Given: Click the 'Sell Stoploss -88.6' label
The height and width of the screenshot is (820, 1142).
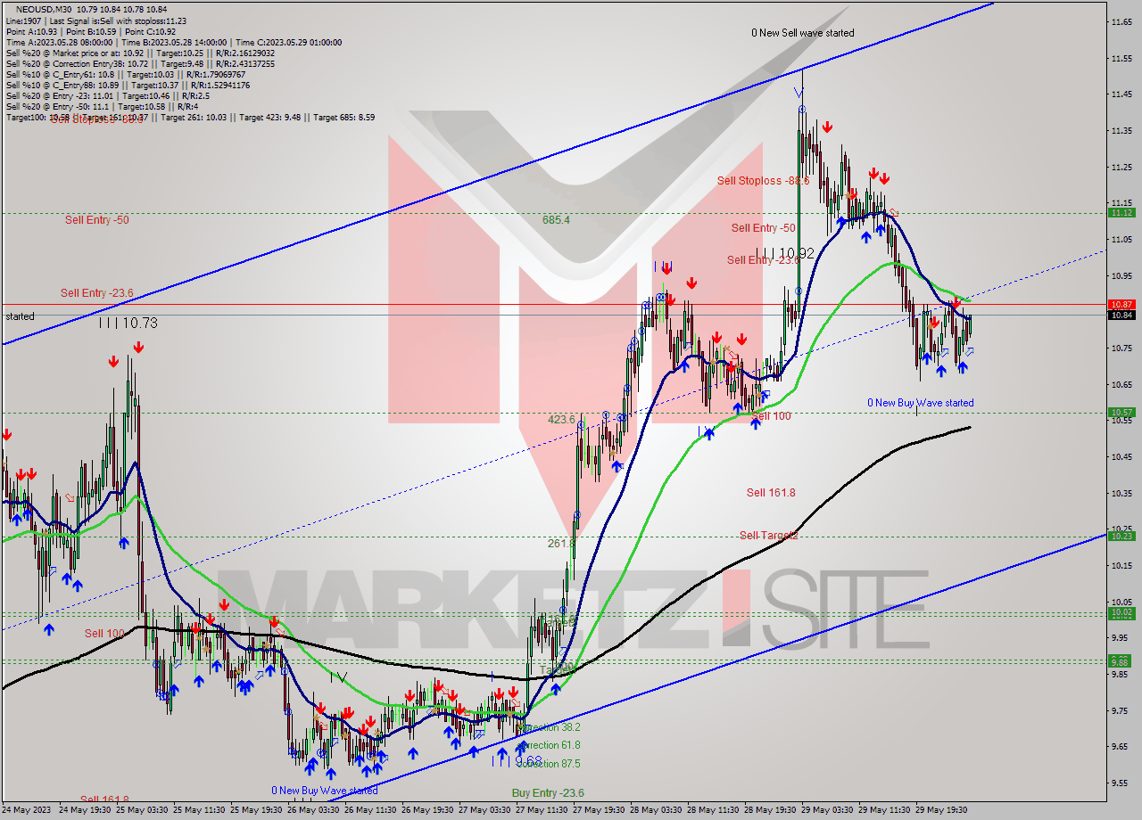Looking at the screenshot, I should click(763, 180).
